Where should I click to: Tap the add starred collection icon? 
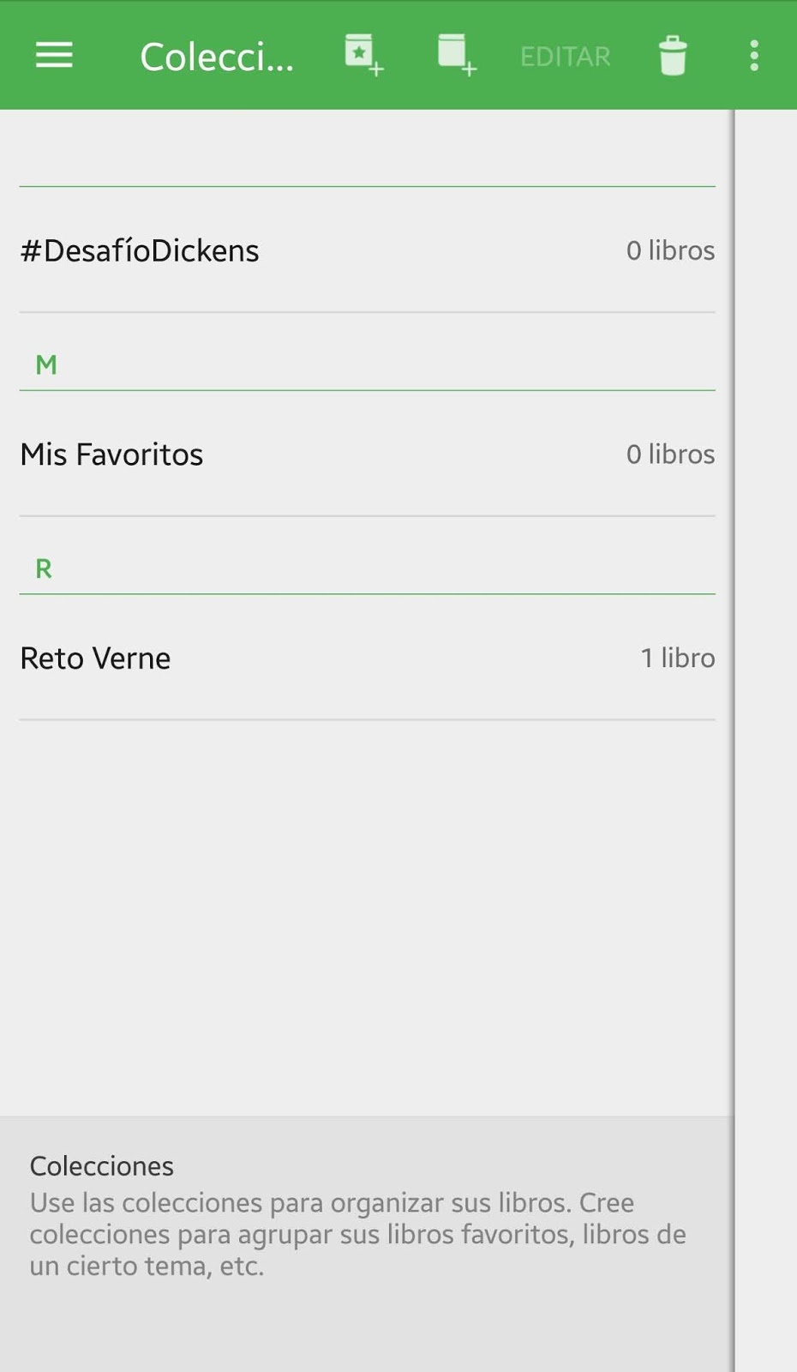point(363,55)
